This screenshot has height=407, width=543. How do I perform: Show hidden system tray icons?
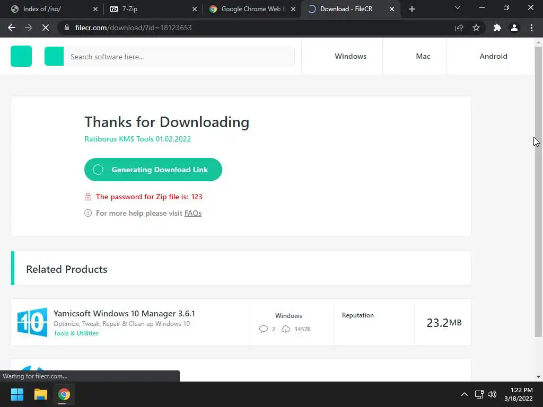pyautogui.click(x=465, y=394)
